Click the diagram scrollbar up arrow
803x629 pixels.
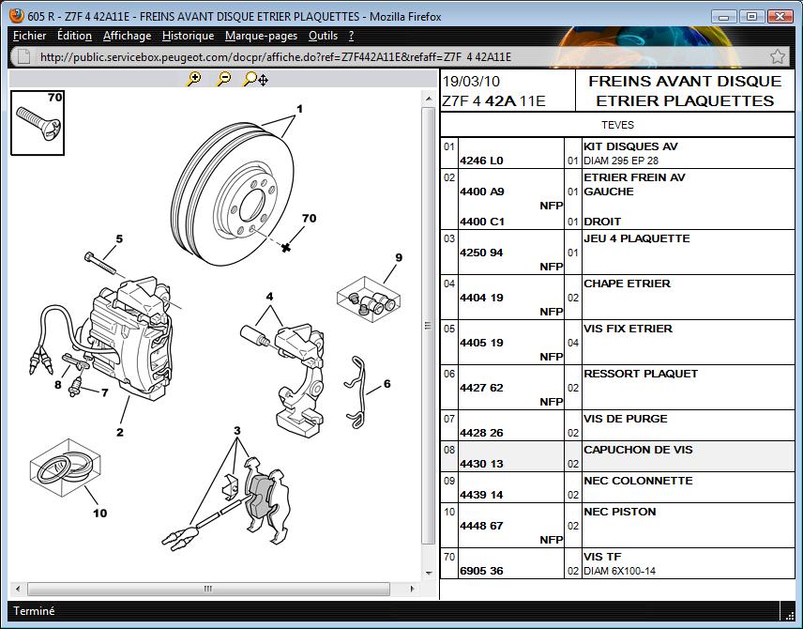tap(429, 97)
